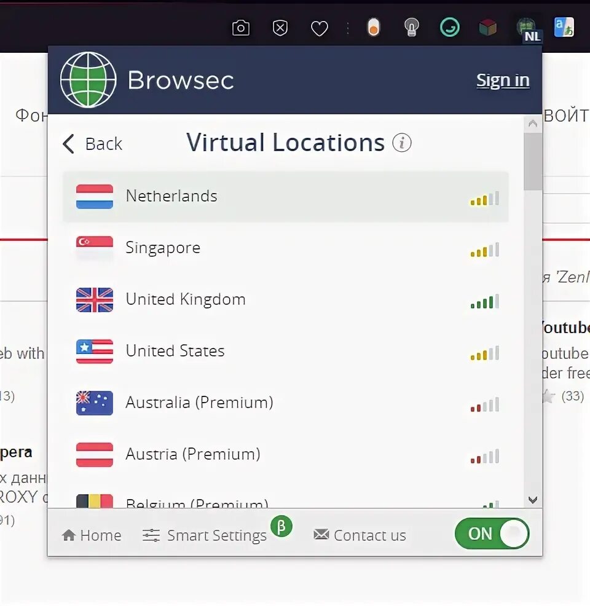Click the scrollbar track below thumb
Viewport: 590px width, 606px height.
533,340
